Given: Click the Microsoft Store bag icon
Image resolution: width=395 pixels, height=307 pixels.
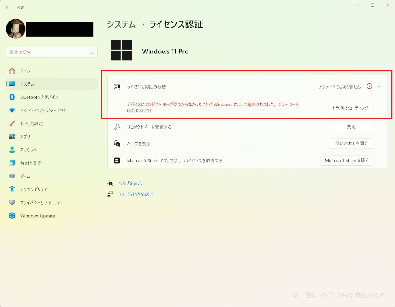Looking at the screenshot, I should click(117, 160).
